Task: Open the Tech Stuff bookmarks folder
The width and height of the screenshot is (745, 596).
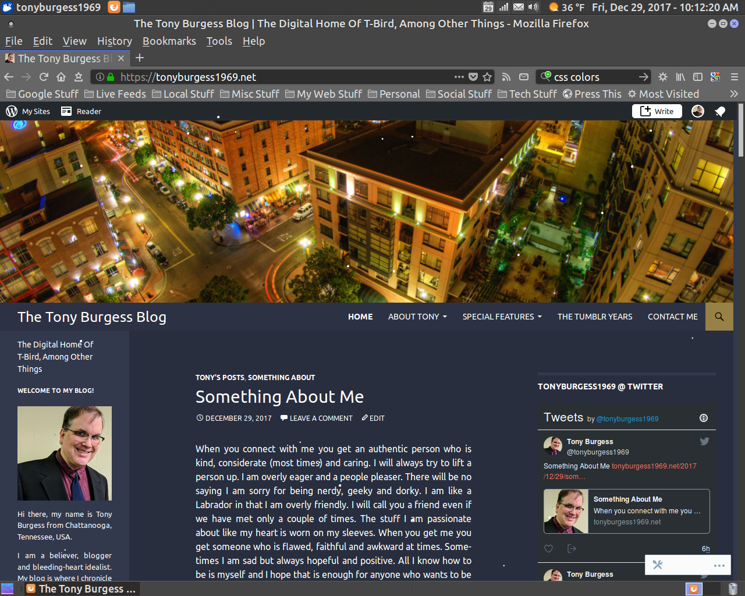Action: 527,94
